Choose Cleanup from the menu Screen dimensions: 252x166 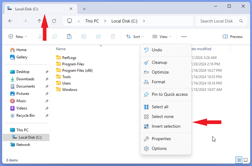pyautogui.click(x=166, y=62)
